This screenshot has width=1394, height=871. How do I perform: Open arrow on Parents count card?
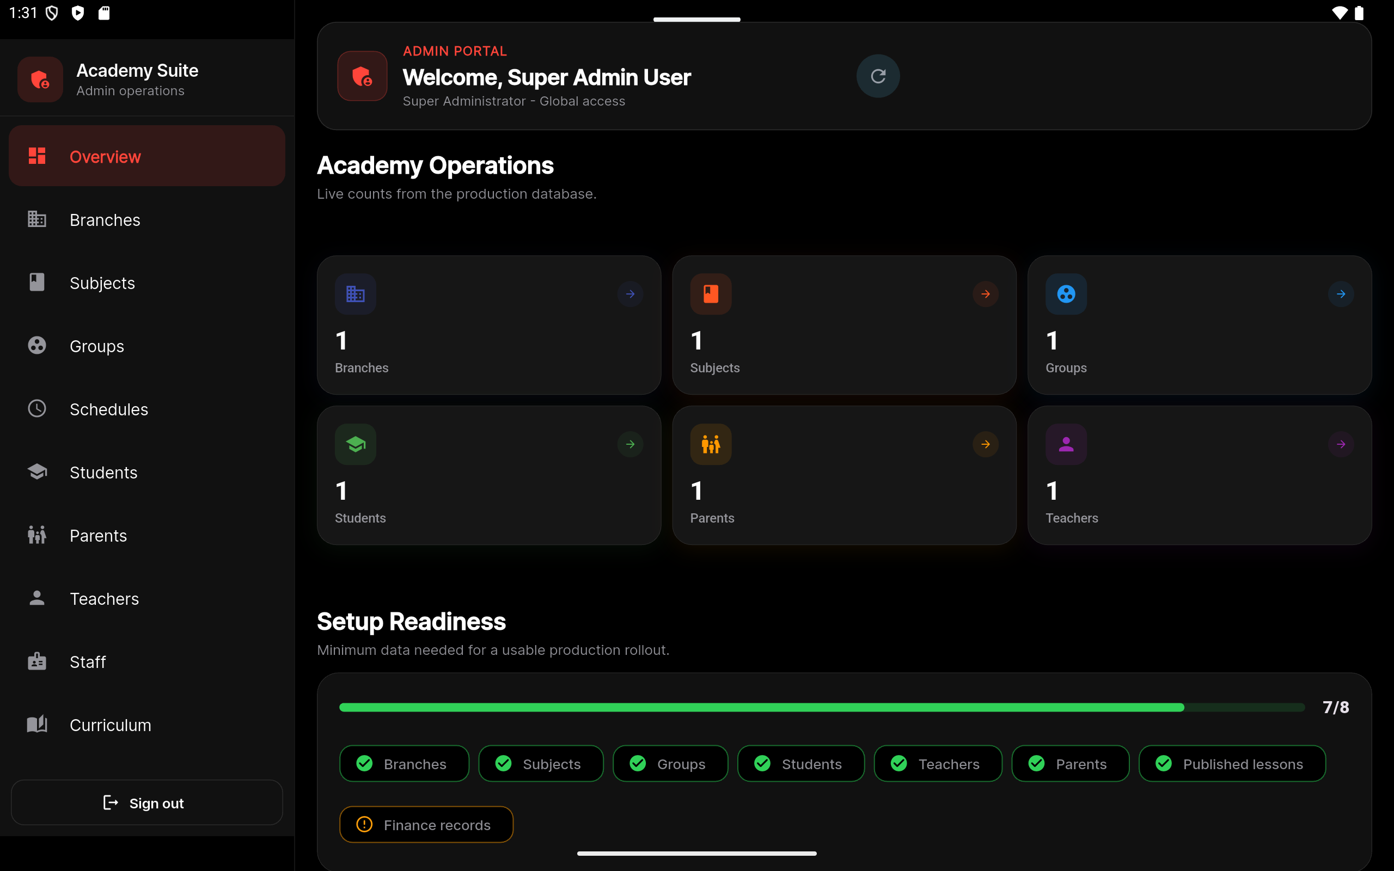[986, 444]
